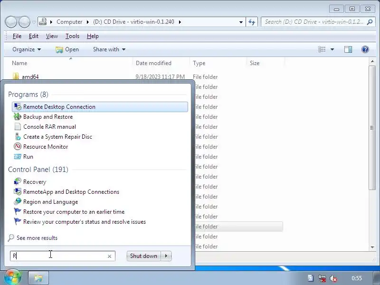Screen dimensions: 380x285
Task: Open the Edit menu
Action: coord(33,36)
